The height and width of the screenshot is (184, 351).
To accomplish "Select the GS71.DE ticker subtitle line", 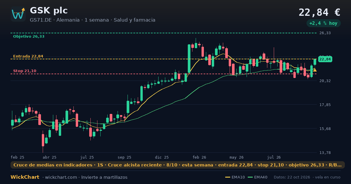I will pos(92,20).
